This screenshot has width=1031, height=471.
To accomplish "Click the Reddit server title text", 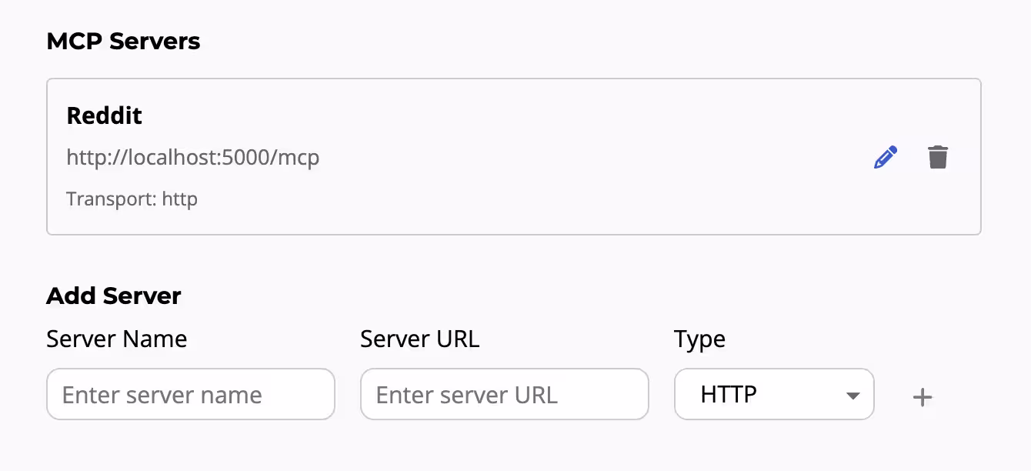I will (105, 115).
